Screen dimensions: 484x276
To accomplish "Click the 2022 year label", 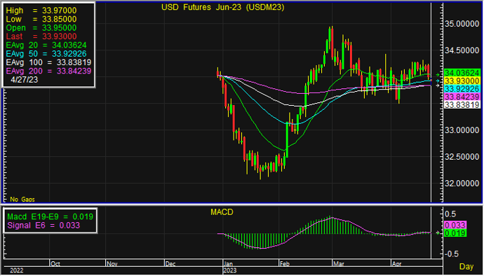I will point(16,271).
